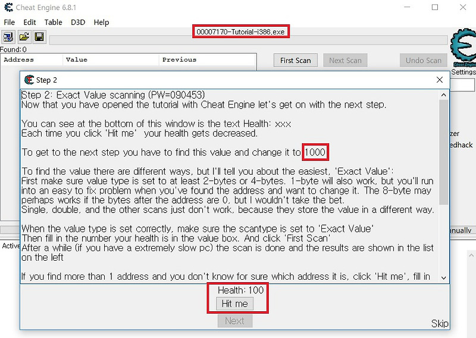
Task: Open the Help menu
Action: [x=101, y=23]
